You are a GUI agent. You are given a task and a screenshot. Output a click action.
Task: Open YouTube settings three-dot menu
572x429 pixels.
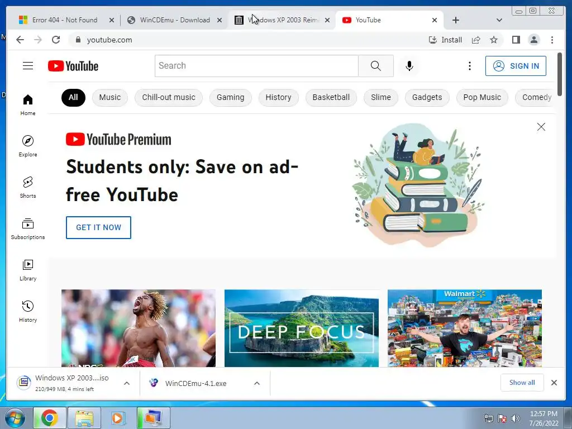pyautogui.click(x=469, y=66)
